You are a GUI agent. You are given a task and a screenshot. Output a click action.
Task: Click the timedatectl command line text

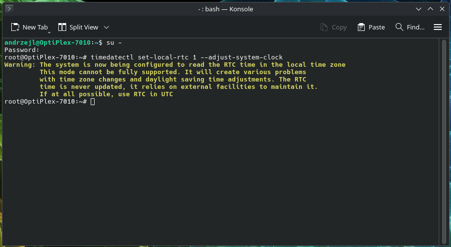(187, 57)
